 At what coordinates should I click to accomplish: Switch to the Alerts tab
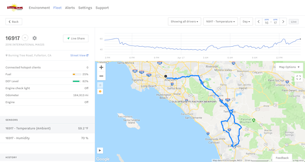[x=70, y=8]
